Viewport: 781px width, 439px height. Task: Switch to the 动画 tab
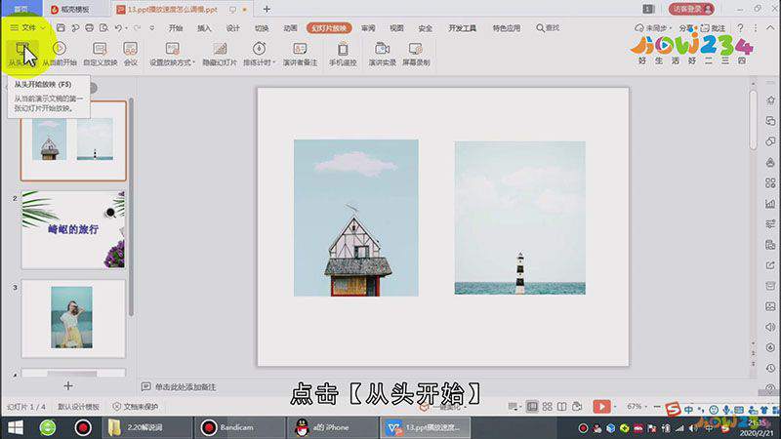[x=290, y=28]
